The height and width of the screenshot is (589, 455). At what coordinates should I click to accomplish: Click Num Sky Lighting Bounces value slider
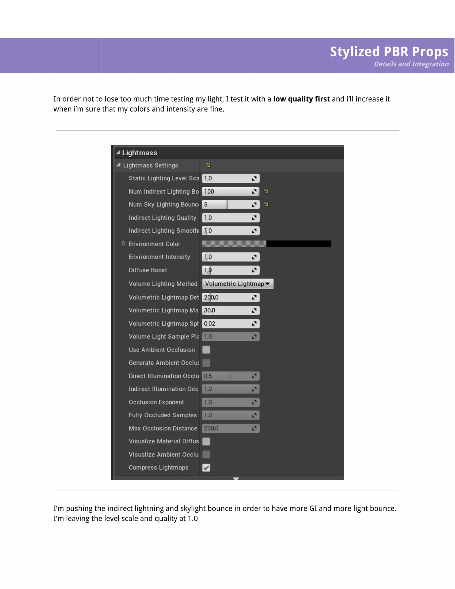pyautogui.click(x=226, y=205)
